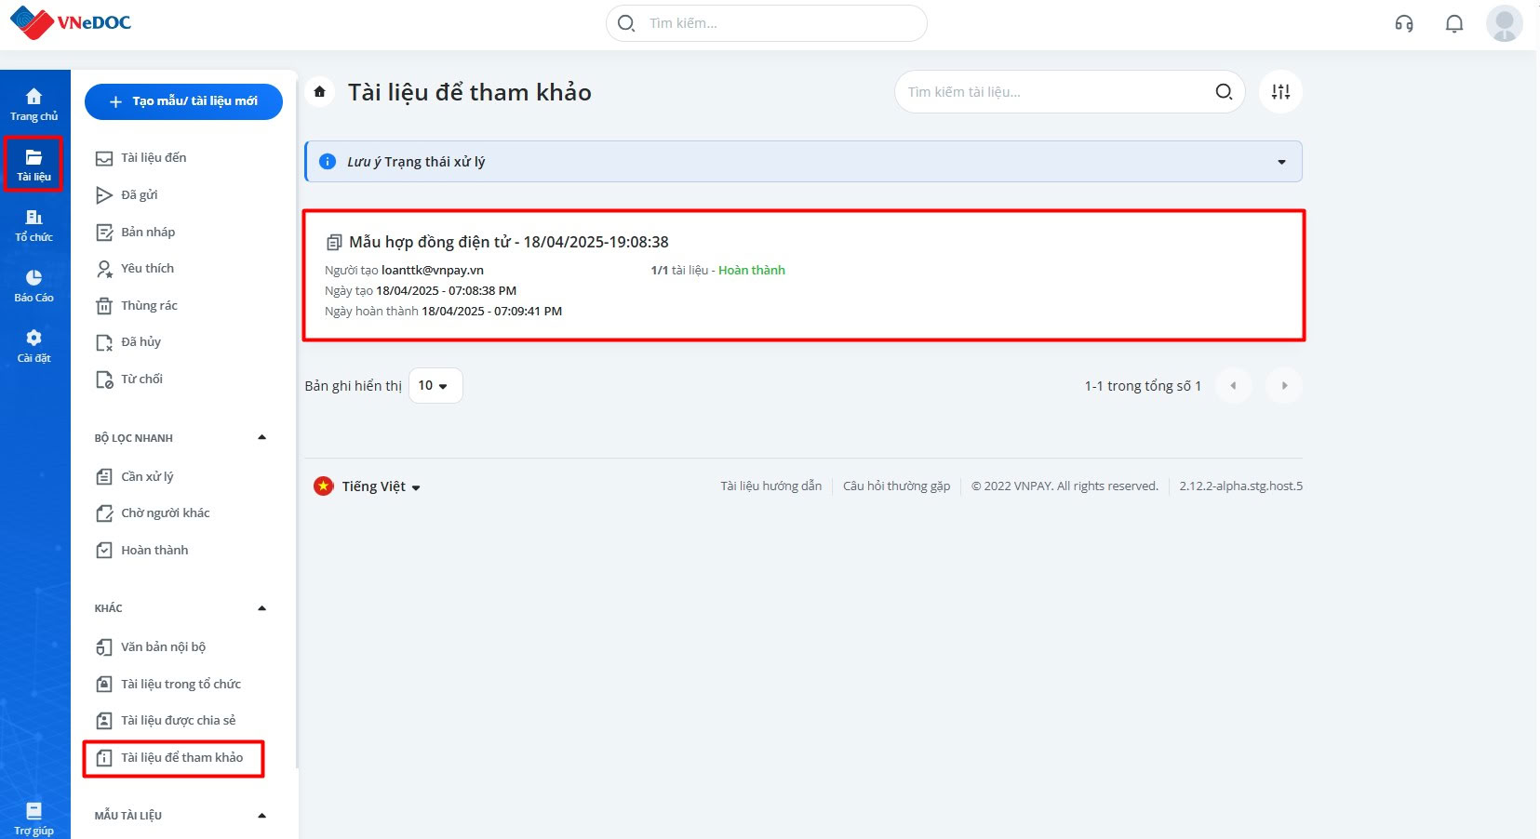Image resolution: width=1540 pixels, height=839 pixels.
Task: Open the Cài đặt settings section
Action: click(33, 346)
